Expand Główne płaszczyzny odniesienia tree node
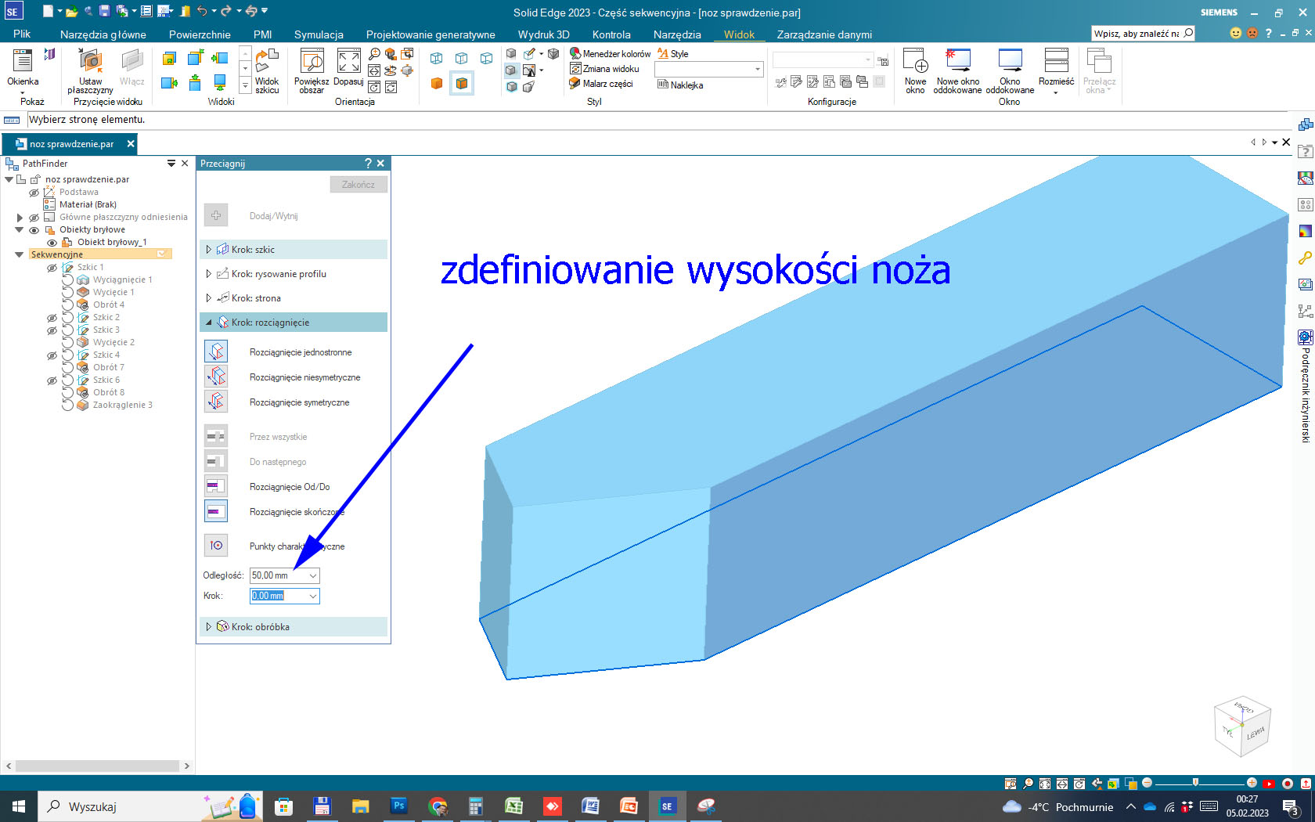The width and height of the screenshot is (1315, 822). pos(20,218)
